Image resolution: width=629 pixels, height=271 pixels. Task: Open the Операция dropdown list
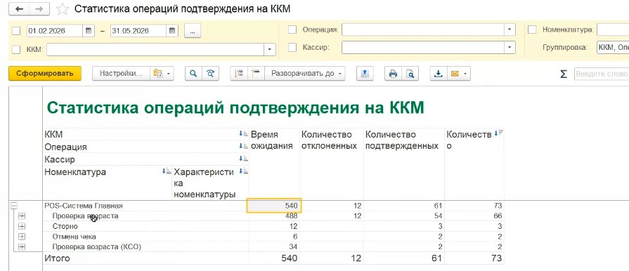(510, 29)
